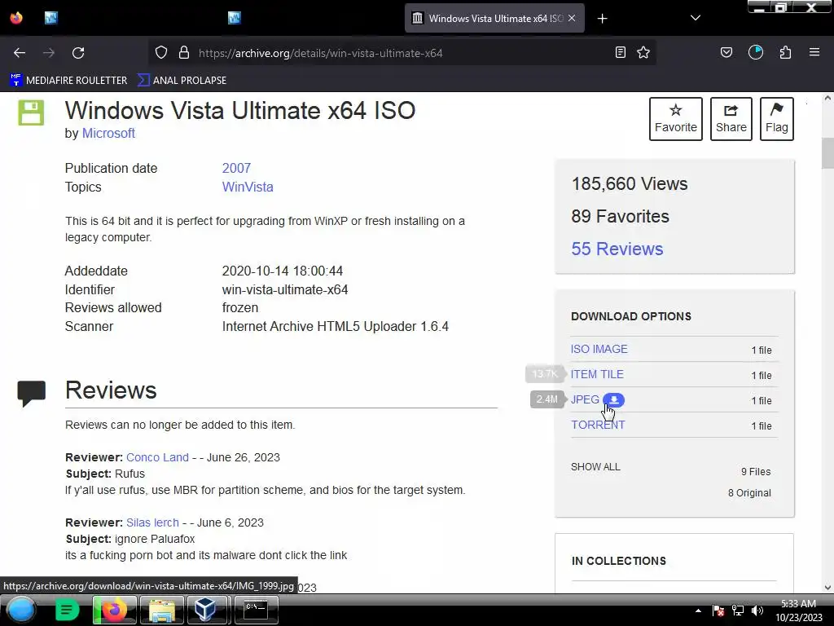Switch to the second pinned tab
This screenshot has height=626, width=834.
pos(234,18)
